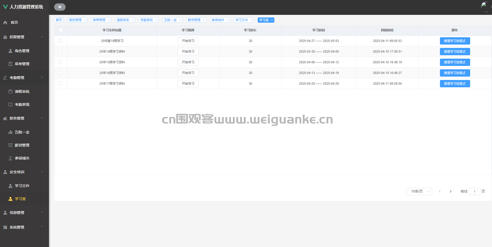
Task: Close the 学习室 tab
Action: (272, 20)
